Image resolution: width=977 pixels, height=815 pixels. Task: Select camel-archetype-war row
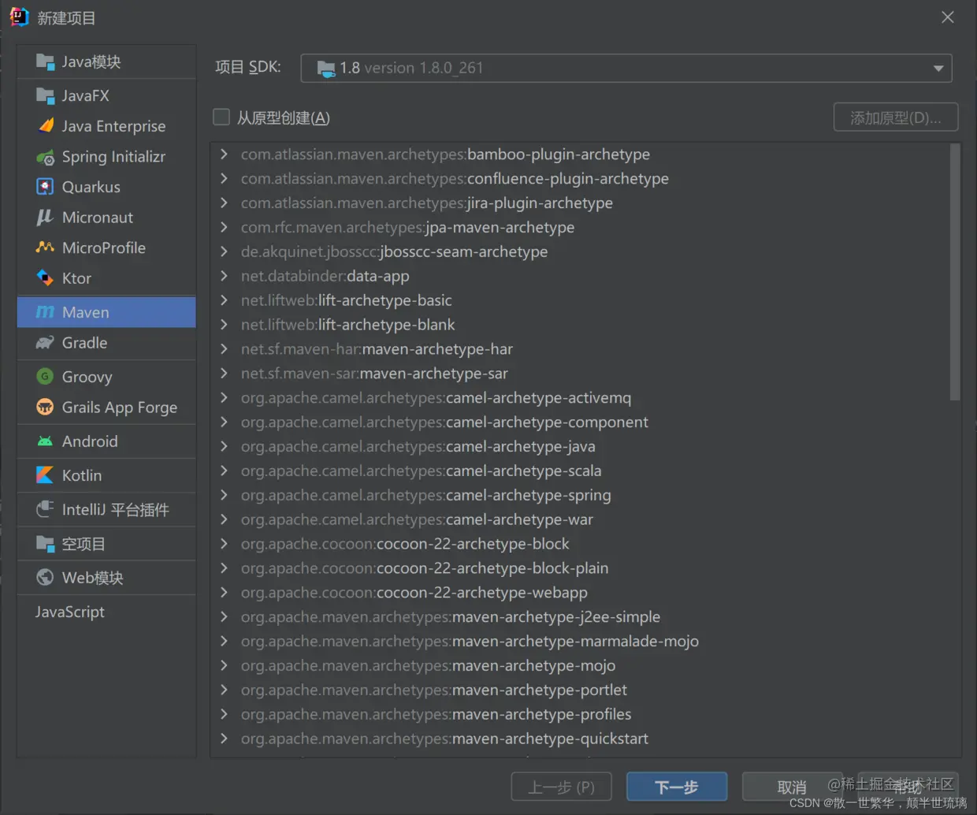[580, 519]
